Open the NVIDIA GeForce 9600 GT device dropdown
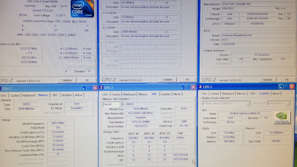 [248, 103]
